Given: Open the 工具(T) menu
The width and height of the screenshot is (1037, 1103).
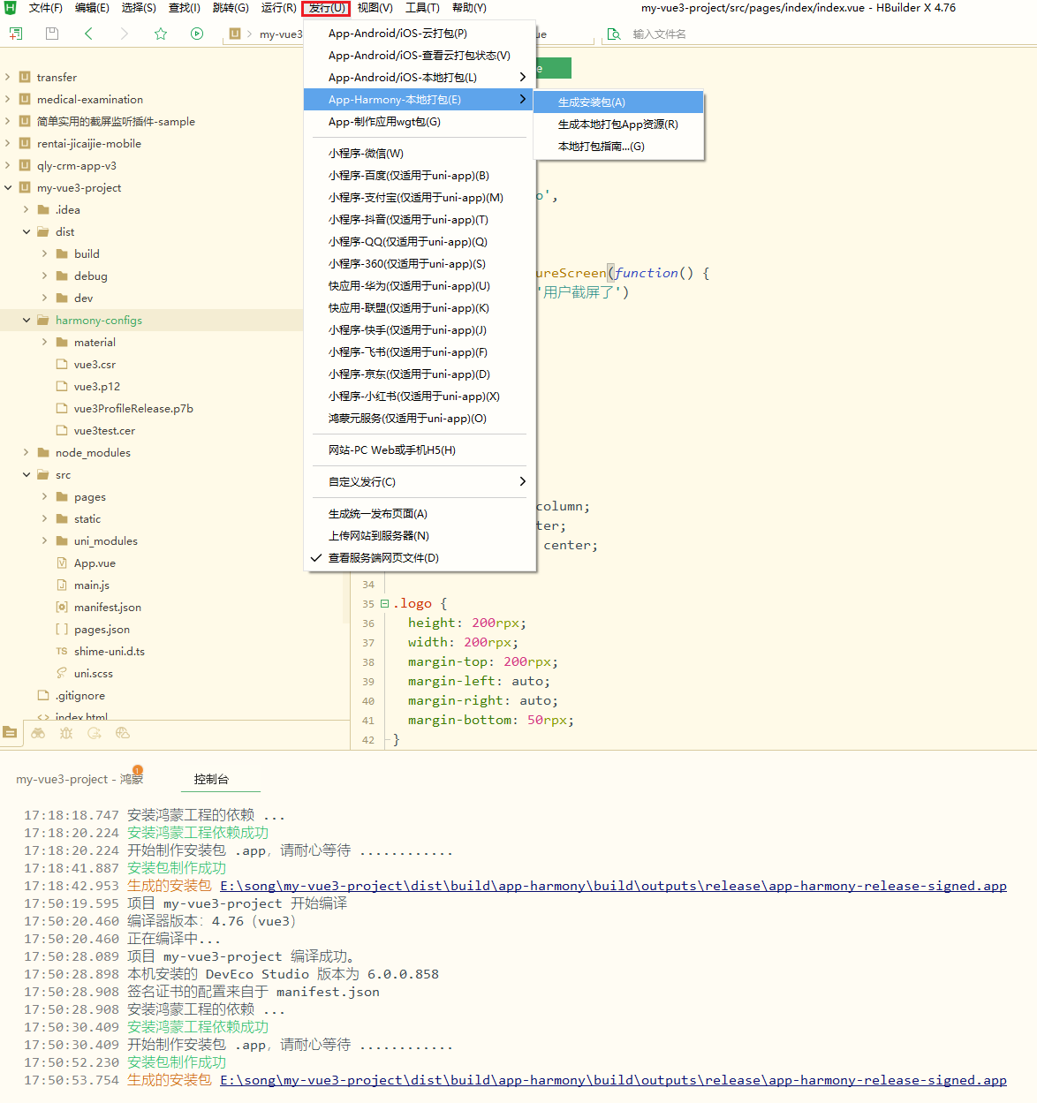Looking at the screenshot, I should click(422, 8).
